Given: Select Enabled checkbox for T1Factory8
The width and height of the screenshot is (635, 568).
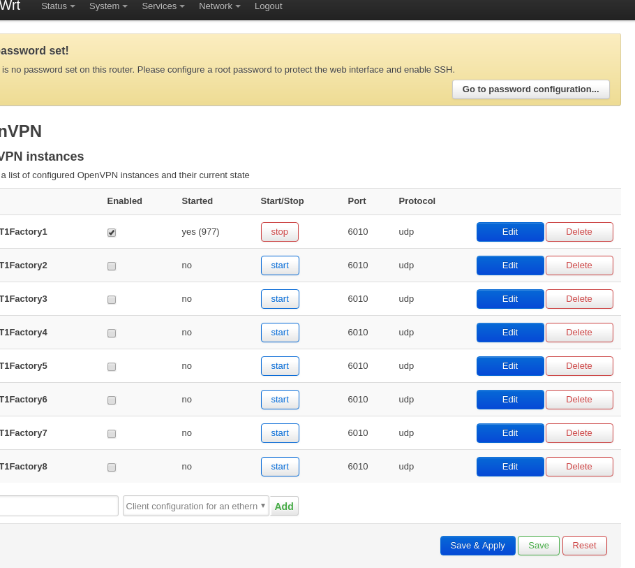Looking at the screenshot, I should (112, 467).
